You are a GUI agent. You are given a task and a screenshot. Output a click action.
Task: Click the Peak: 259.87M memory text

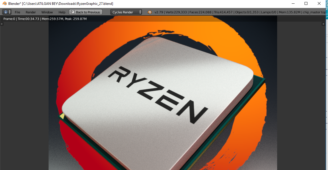click(x=76, y=19)
